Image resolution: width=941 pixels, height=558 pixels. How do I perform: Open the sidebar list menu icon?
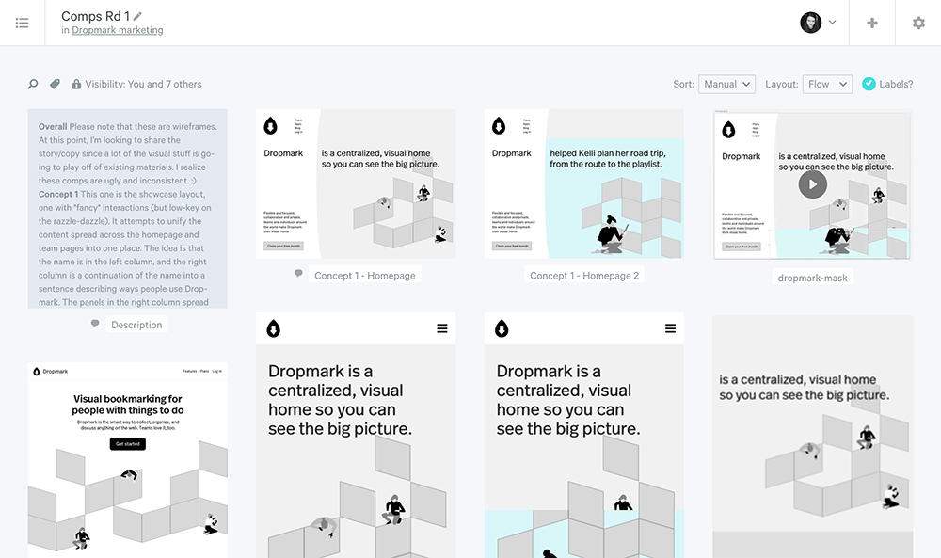(x=23, y=23)
